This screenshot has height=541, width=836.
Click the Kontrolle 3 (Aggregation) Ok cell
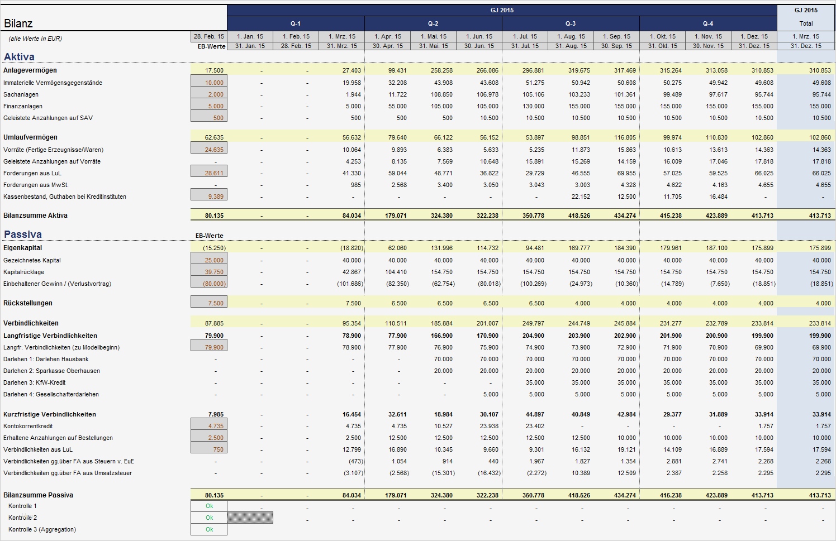pos(209,529)
